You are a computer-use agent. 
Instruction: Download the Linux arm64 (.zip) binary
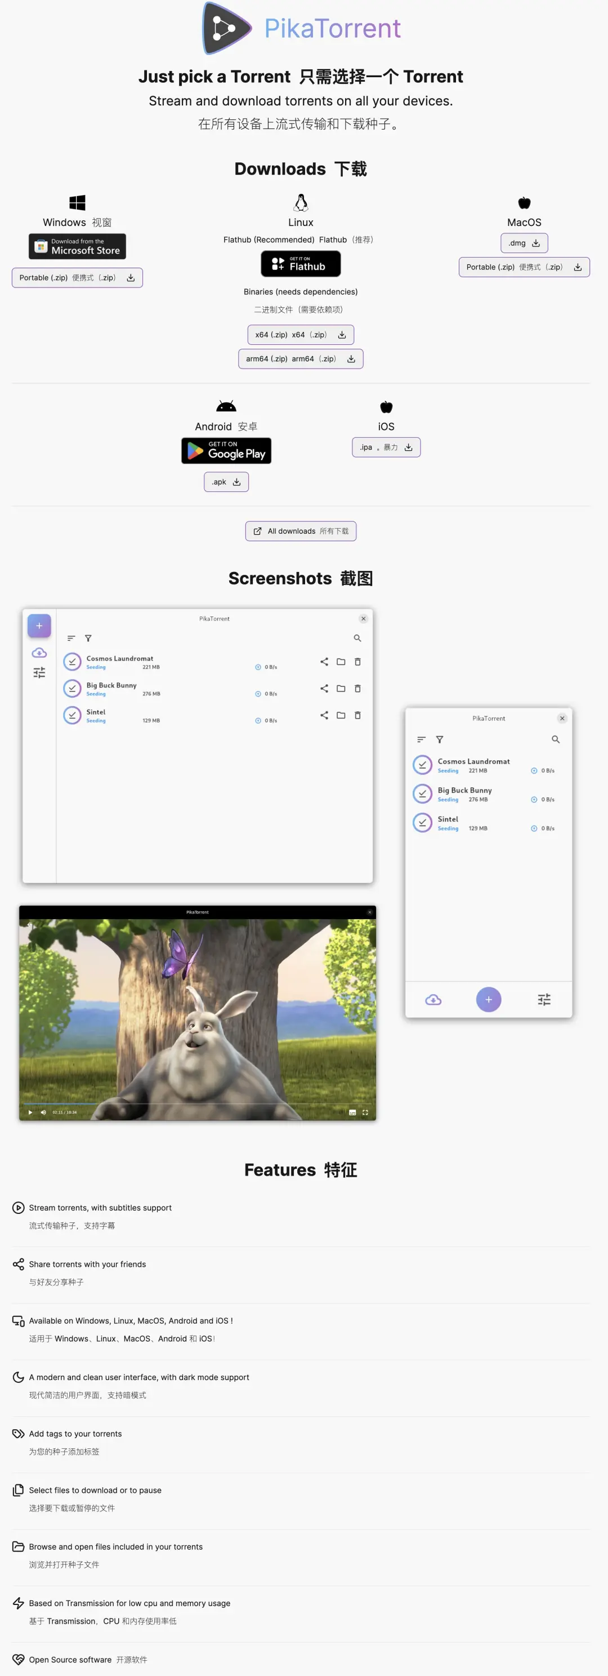pos(301,359)
